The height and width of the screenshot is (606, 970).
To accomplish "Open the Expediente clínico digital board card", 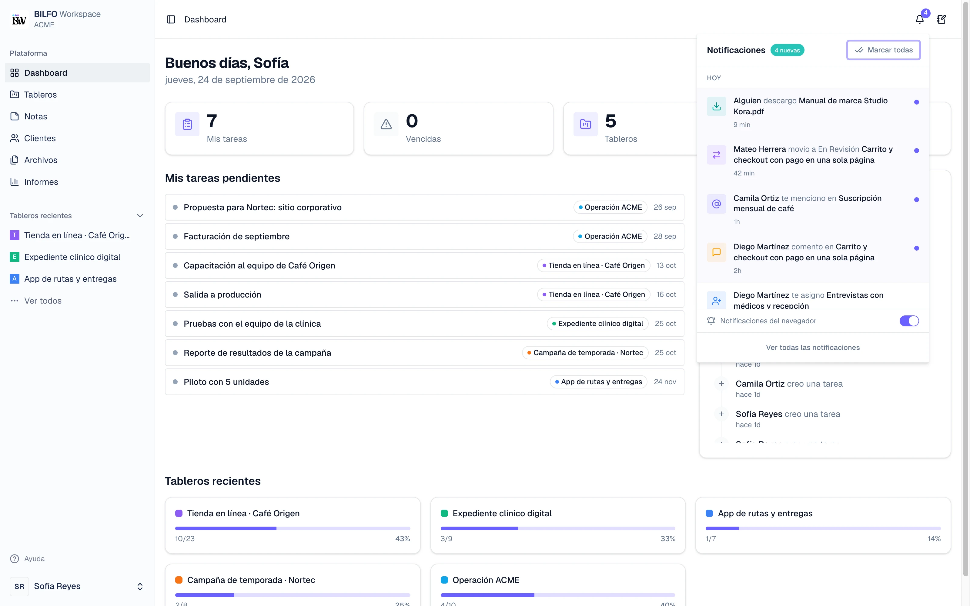I will [557, 525].
